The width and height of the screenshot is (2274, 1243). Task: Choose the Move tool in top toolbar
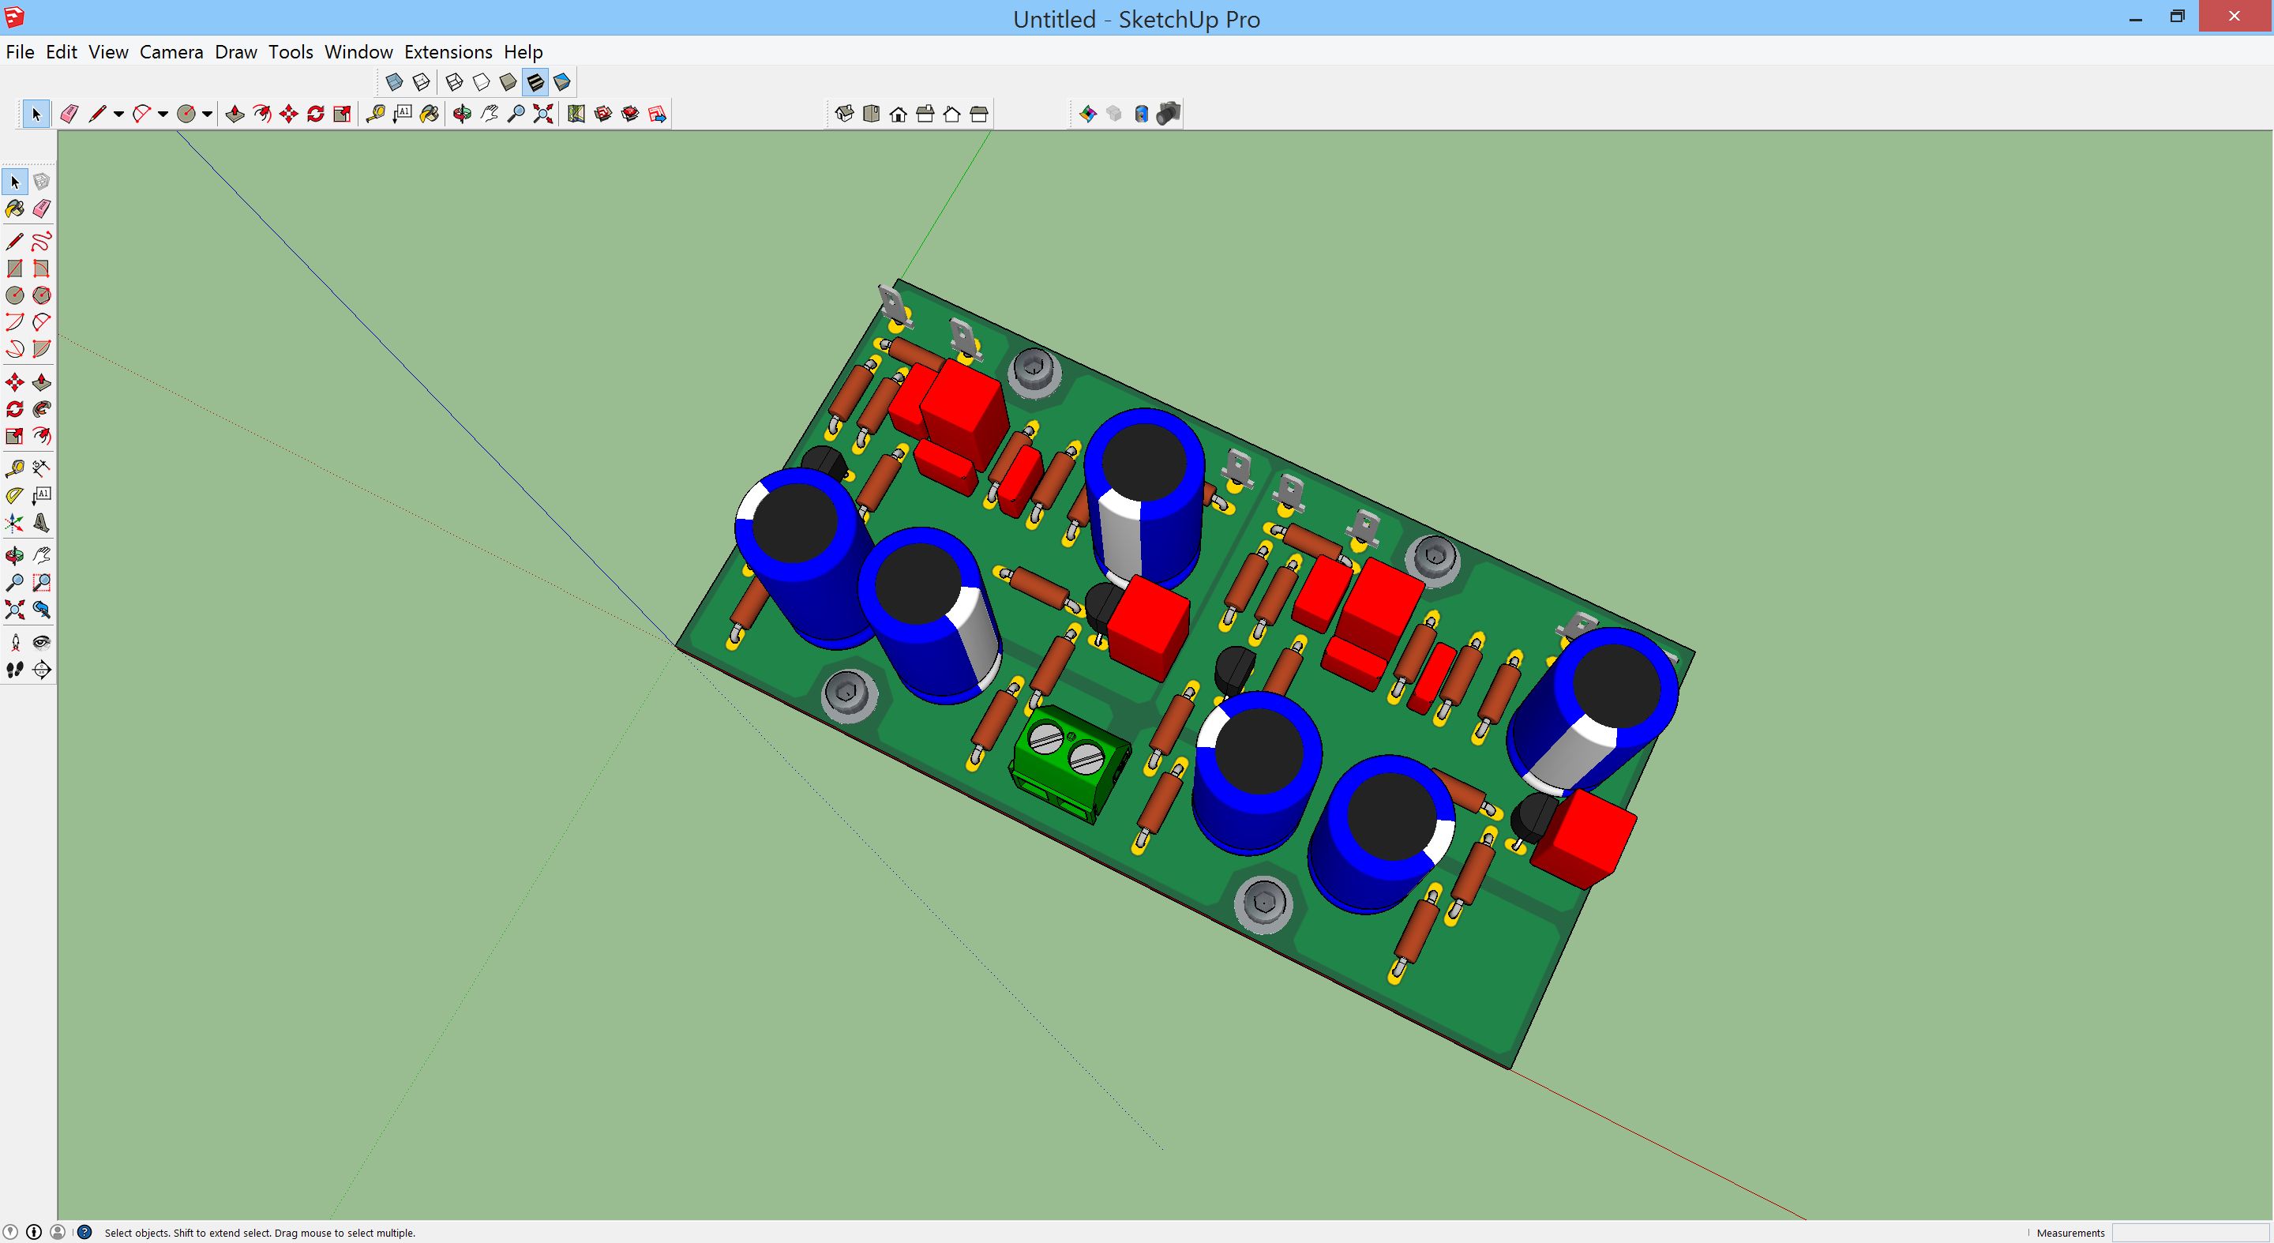pos(289,114)
